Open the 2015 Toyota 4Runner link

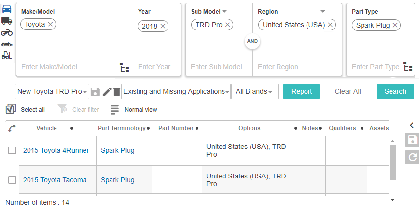[56, 150]
